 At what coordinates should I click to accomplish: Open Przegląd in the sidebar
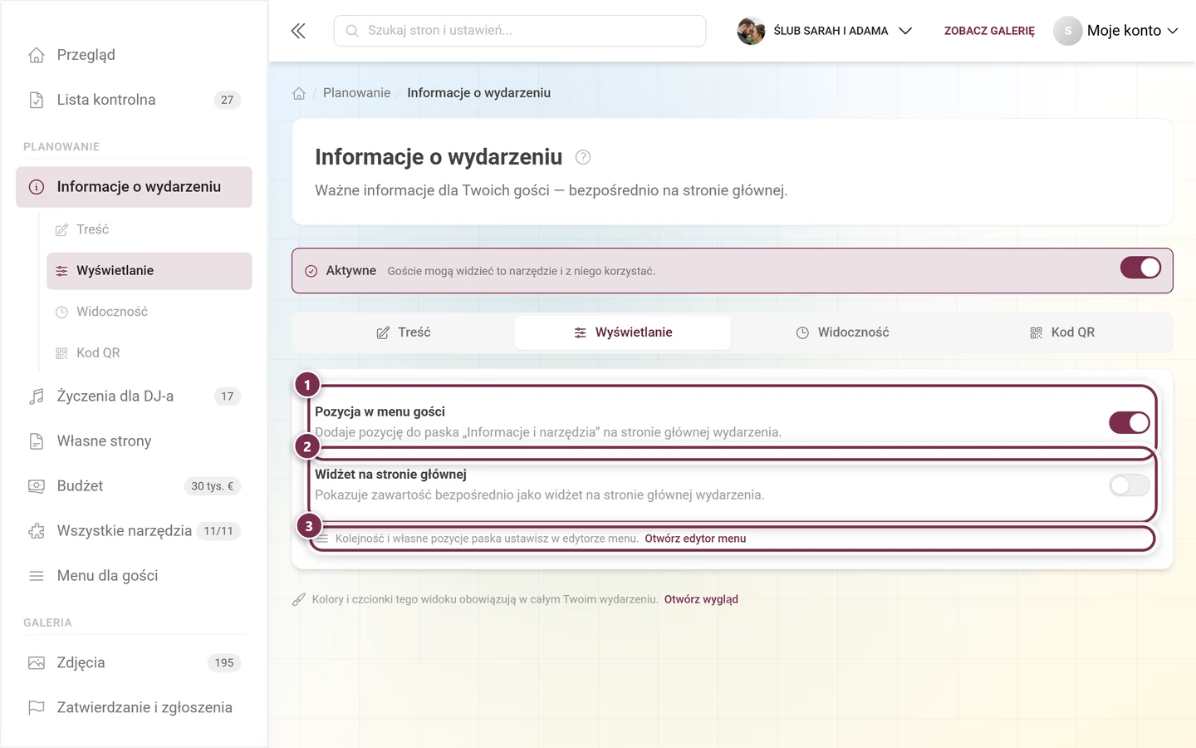(134, 55)
